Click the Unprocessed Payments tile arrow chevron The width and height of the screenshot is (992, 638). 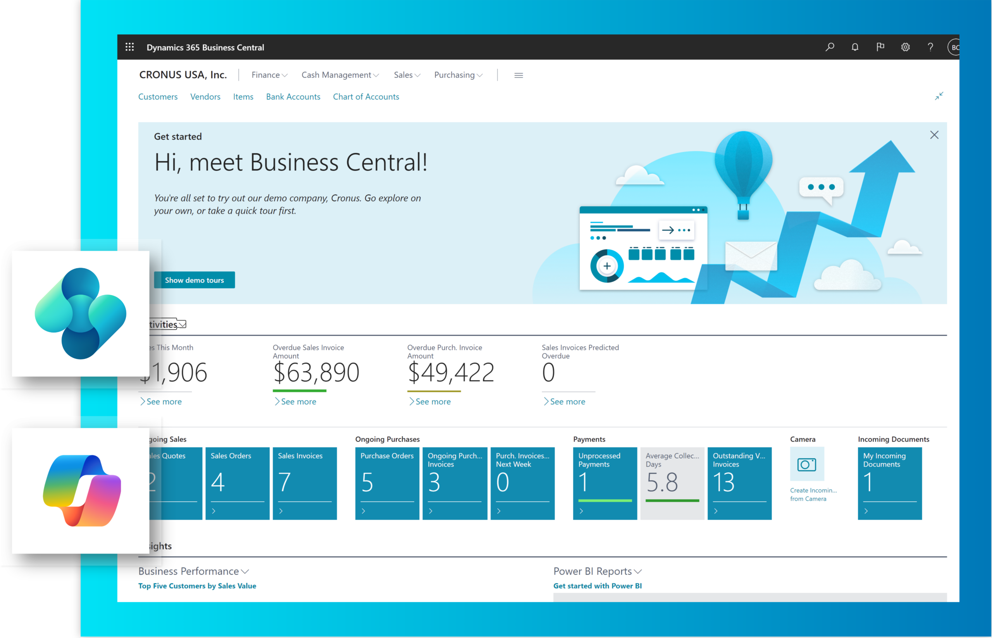coord(581,511)
